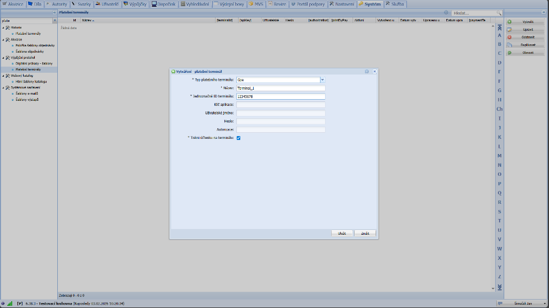Click the Vytvořit button in right panel

point(524,21)
